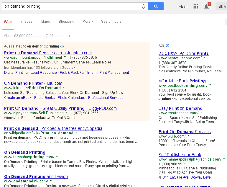Expand arrow next to www.ondemandink.com
This screenshot has width=227, height=188.
coord(51,181)
